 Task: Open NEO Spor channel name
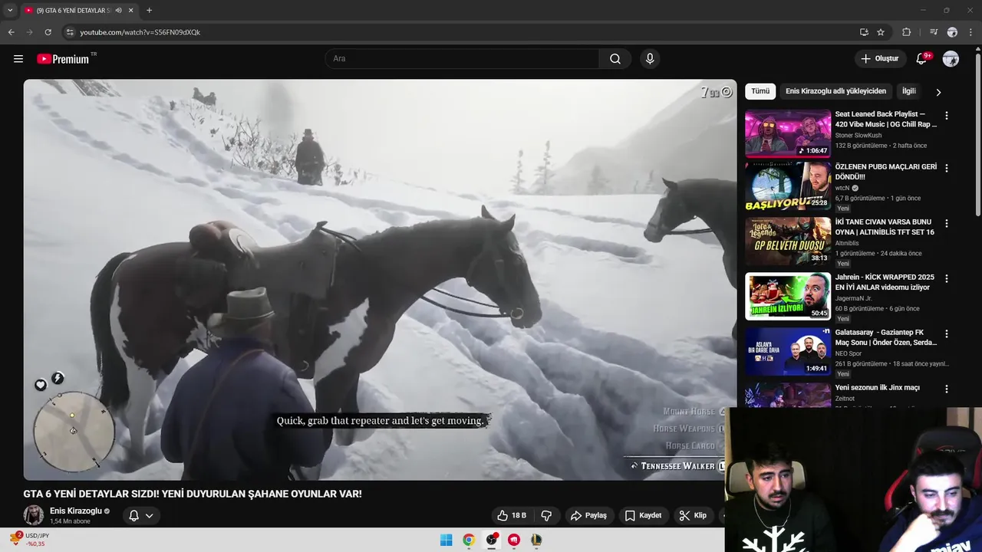[x=850, y=354]
